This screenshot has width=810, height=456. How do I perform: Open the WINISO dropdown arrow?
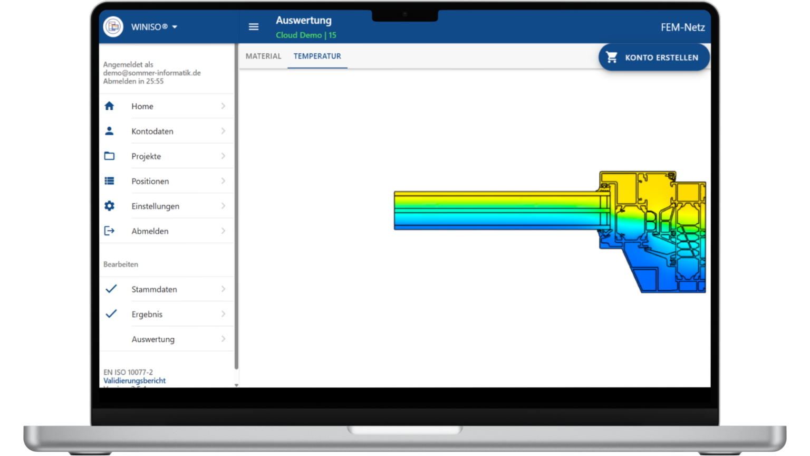click(175, 27)
